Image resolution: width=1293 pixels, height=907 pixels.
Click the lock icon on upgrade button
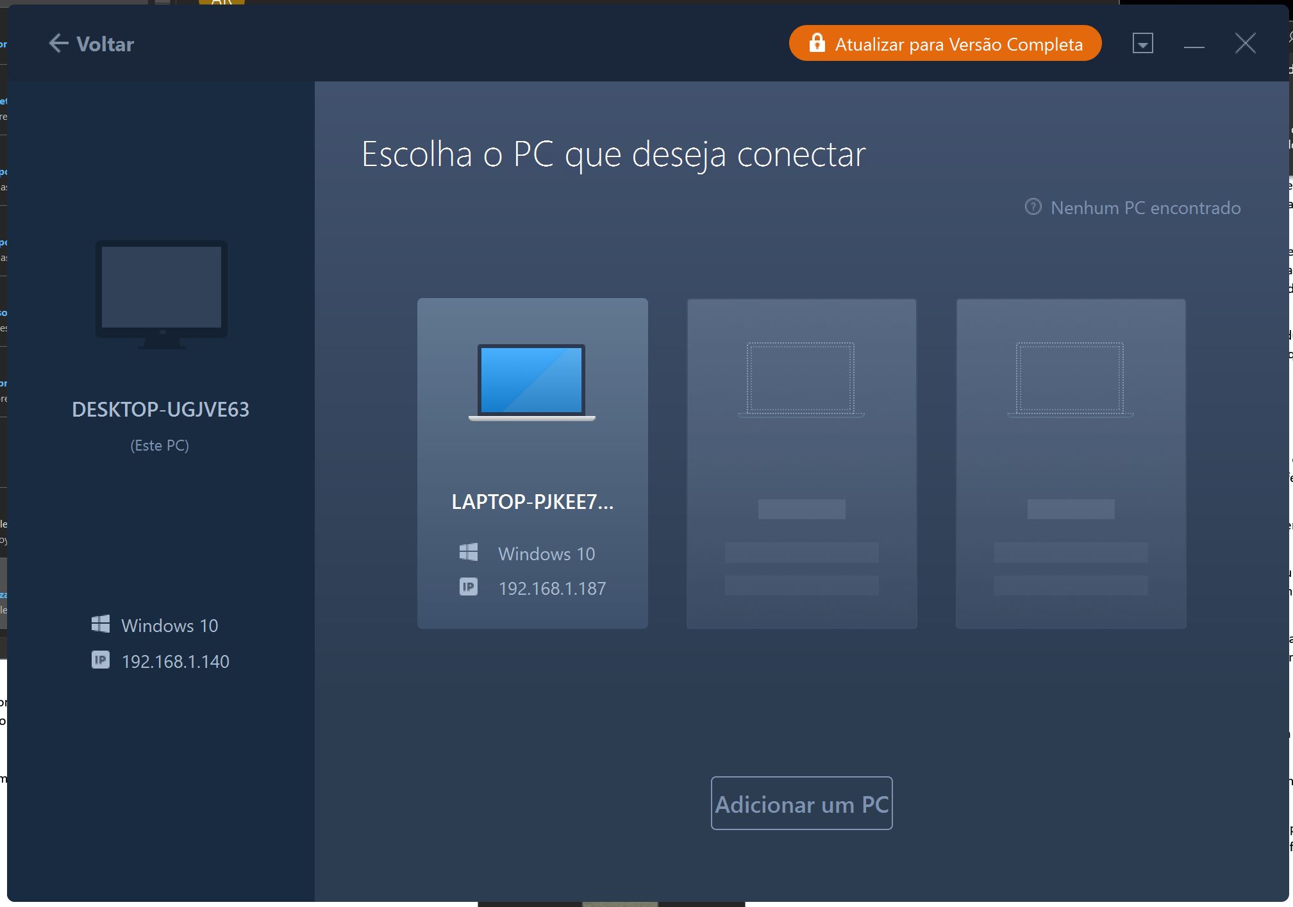click(x=817, y=42)
